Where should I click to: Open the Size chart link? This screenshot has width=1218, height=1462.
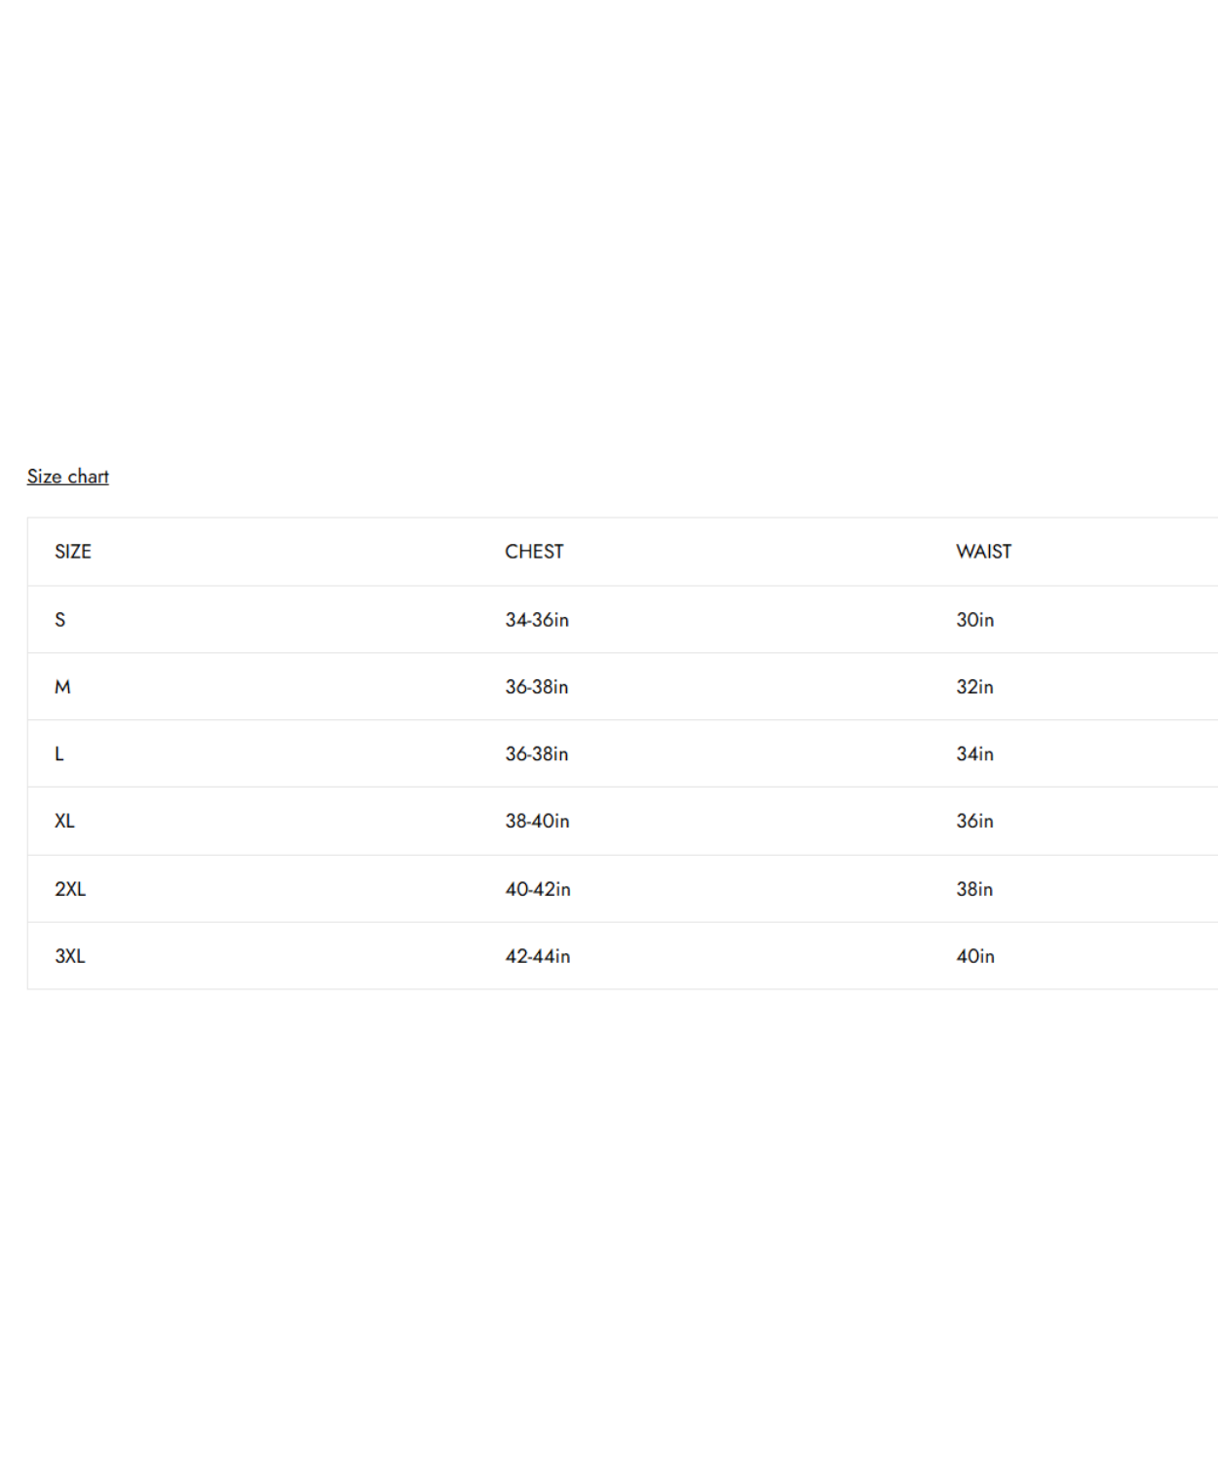[67, 477]
